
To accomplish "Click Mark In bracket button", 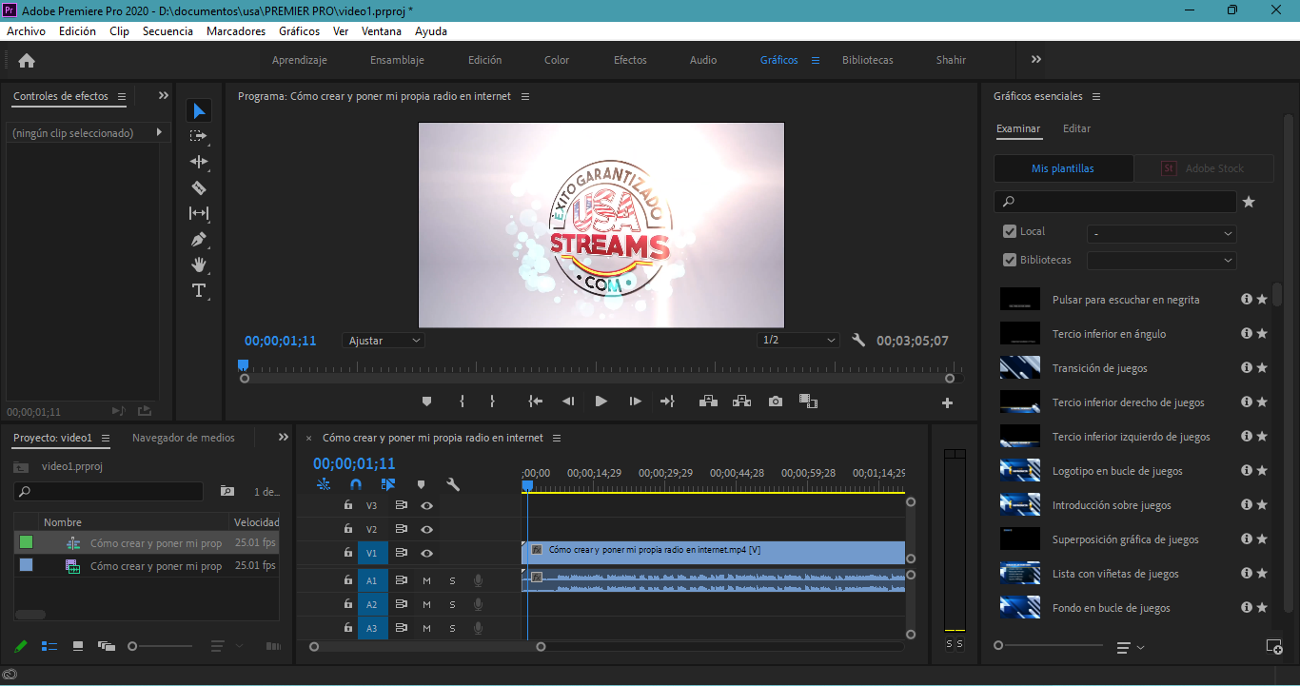I will 462,402.
